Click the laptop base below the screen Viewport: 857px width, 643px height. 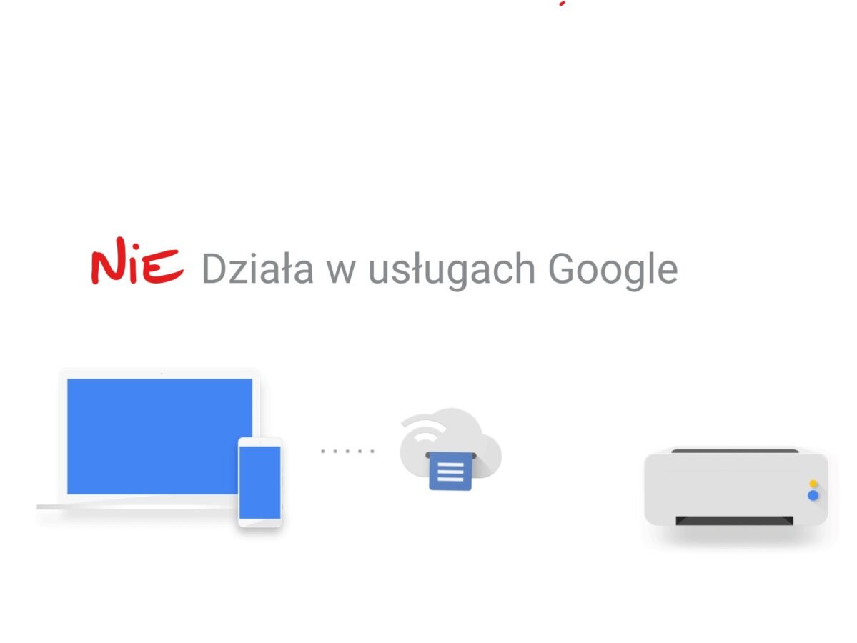click(x=137, y=507)
